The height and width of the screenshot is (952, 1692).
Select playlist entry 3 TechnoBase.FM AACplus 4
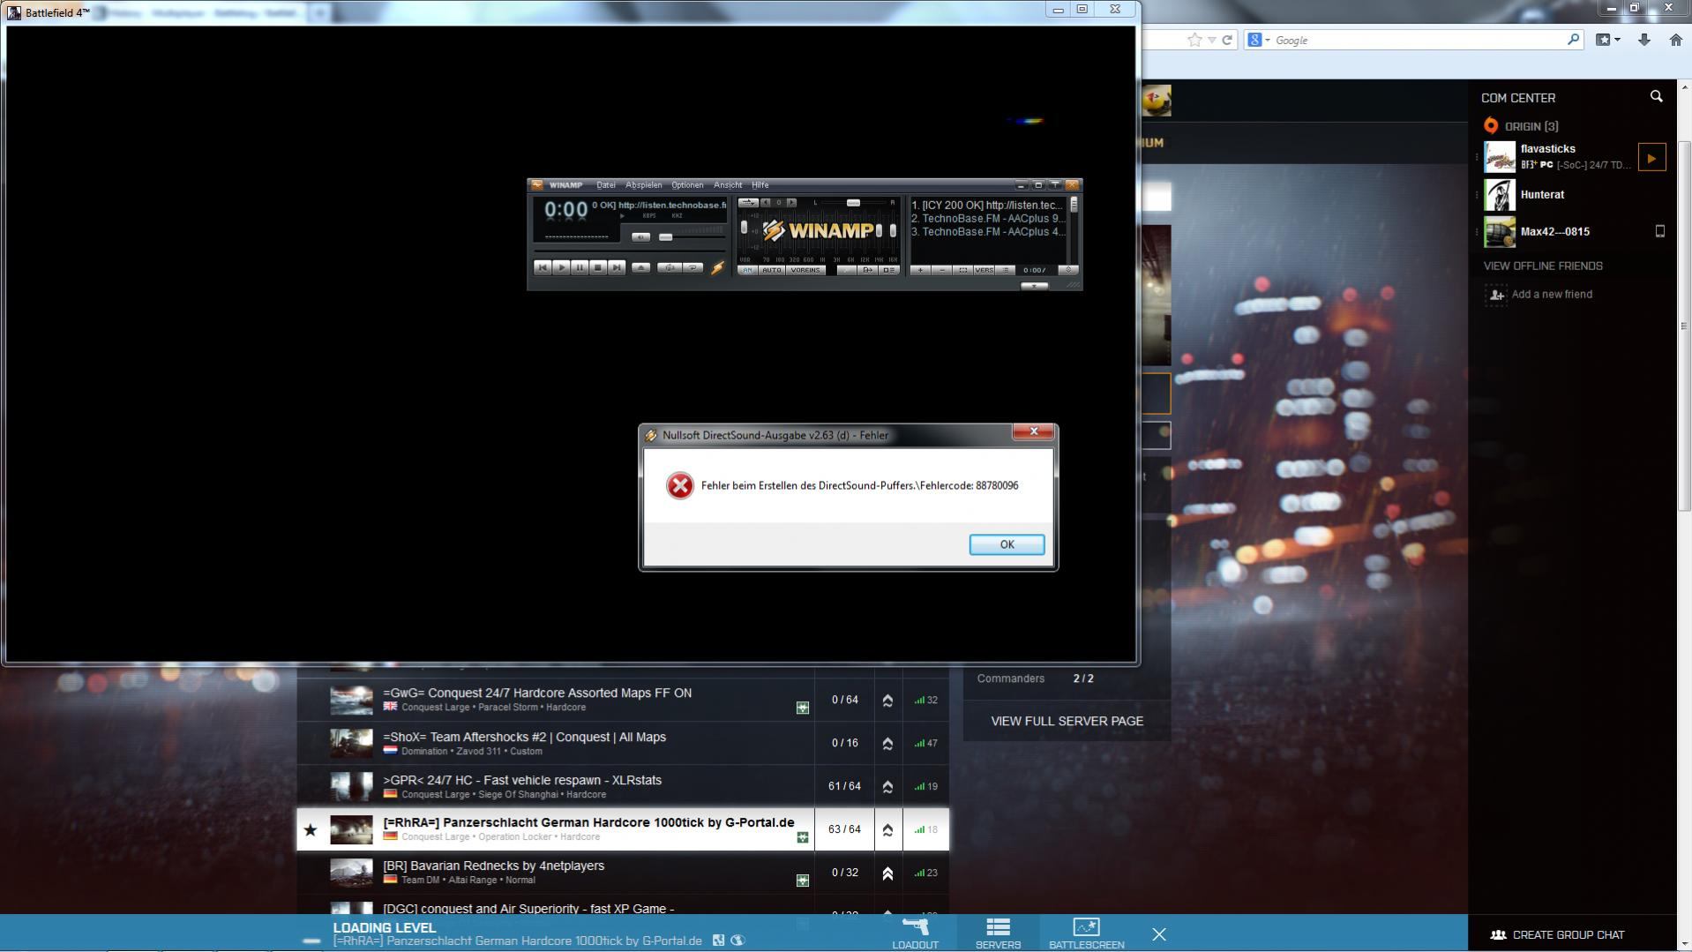(988, 231)
